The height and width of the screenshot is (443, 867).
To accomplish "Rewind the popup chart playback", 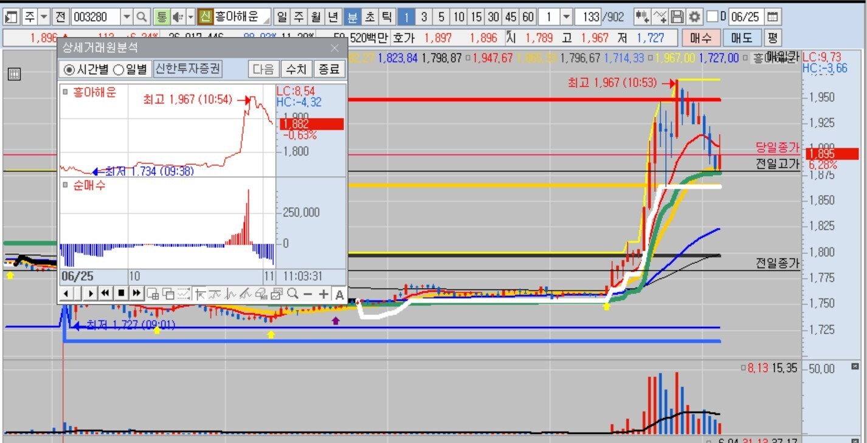I will pos(106,294).
